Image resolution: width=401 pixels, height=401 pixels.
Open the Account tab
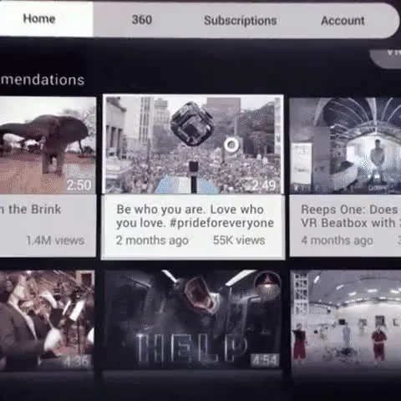[343, 21]
